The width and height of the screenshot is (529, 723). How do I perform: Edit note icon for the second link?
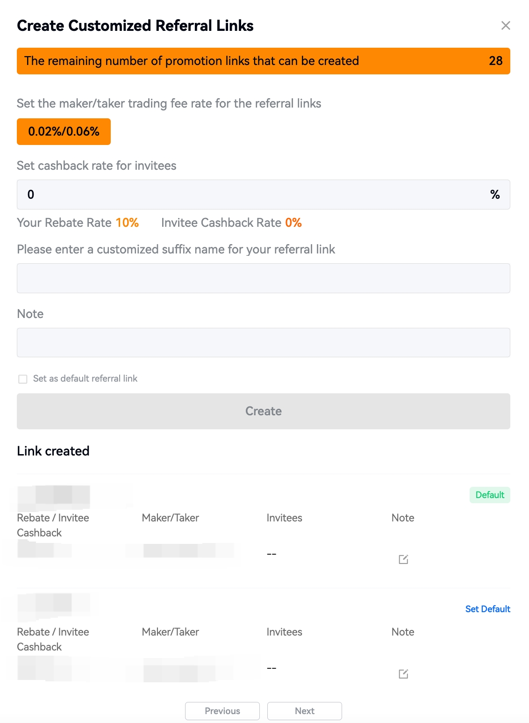click(x=403, y=674)
